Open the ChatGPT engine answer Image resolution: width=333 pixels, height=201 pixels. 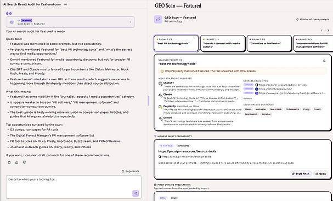200,86
